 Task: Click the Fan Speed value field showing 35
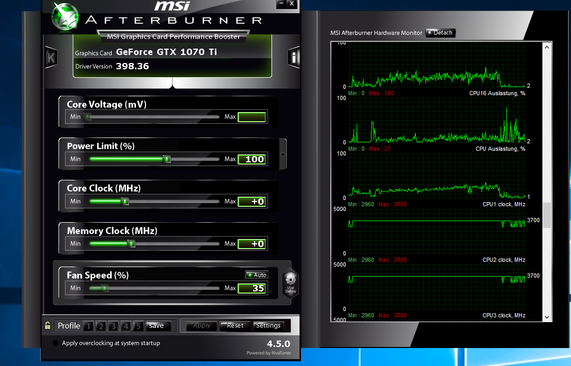[x=252, y=288]
